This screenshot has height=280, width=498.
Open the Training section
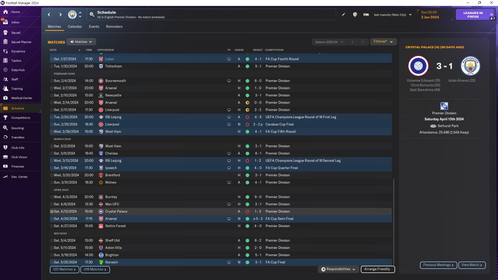point(17,89)
